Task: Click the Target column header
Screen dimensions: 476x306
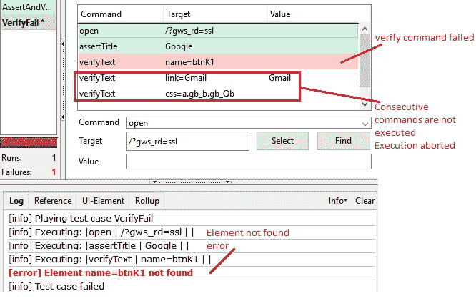Action: click(x=215, y=14)
